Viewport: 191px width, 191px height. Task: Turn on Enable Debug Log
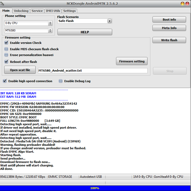[x=61, y=81]
